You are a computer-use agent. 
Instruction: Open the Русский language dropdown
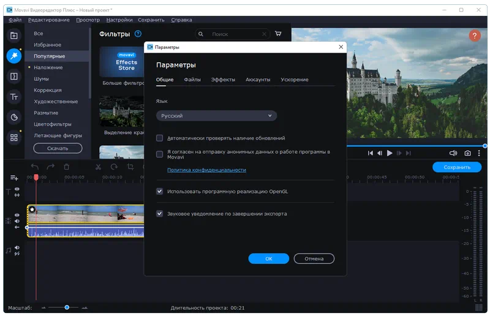coord(217,116)
